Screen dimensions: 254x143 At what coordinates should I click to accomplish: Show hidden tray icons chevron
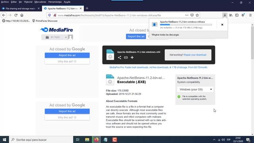click(214, 139)
